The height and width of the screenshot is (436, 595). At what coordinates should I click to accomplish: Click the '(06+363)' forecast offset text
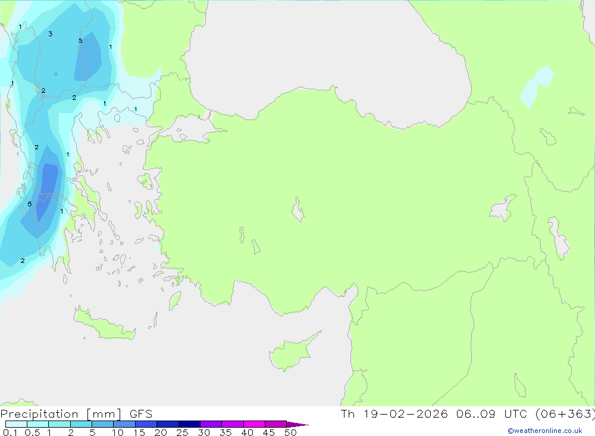pyautogui.click(x=565, y=414)
